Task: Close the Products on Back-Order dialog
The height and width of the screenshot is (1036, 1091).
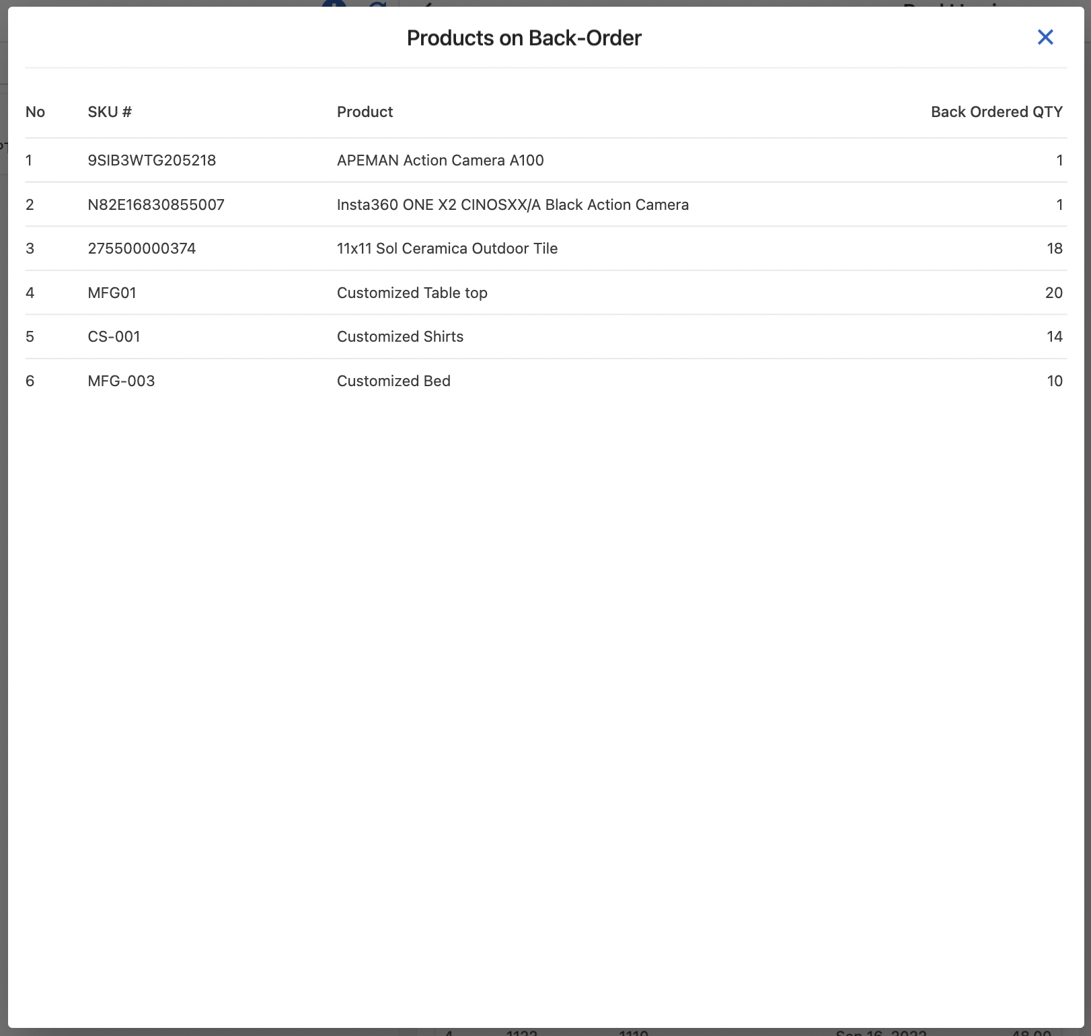Action: click(x=1045, y=38)
